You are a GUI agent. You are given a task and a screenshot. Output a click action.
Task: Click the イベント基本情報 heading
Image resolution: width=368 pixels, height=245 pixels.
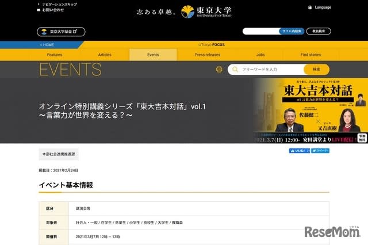click(66, 185)
